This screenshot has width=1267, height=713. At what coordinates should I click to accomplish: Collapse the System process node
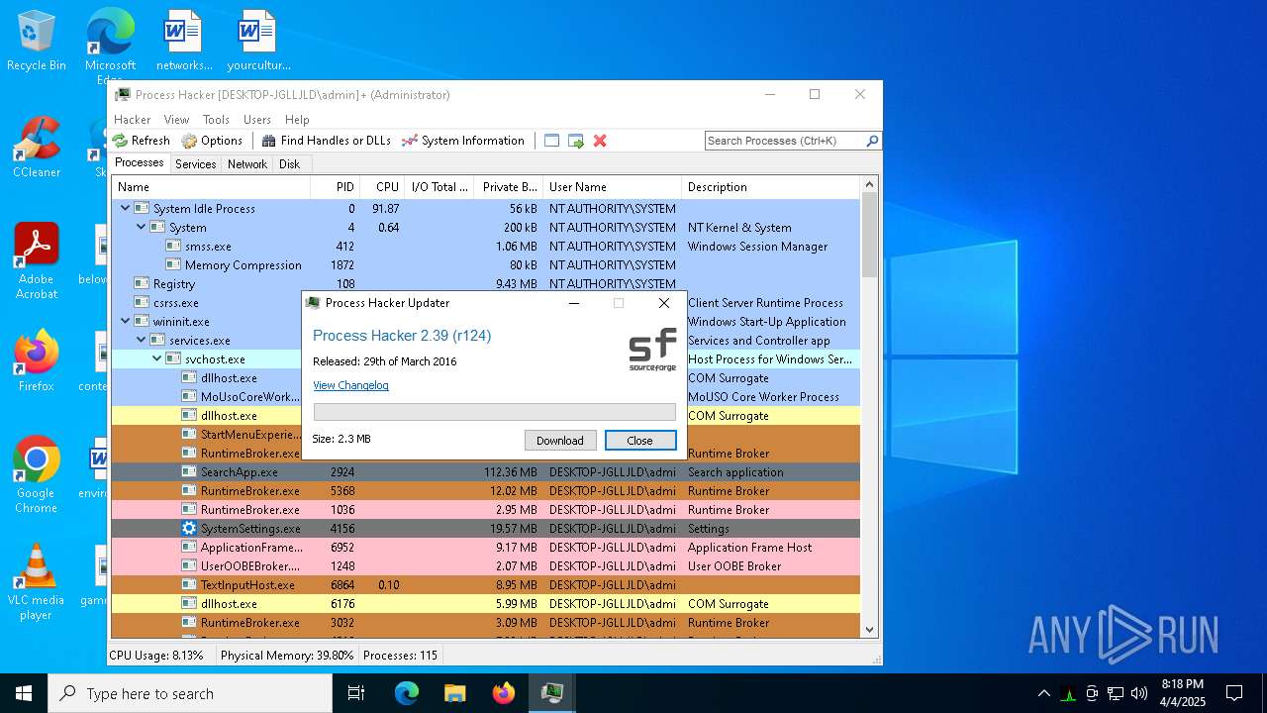coord(141,227)
